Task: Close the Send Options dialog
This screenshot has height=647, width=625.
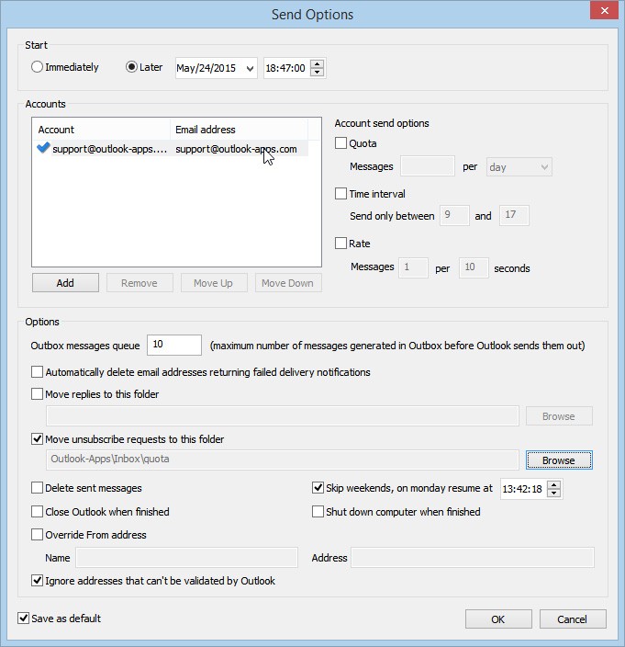Action: point(605,10)
